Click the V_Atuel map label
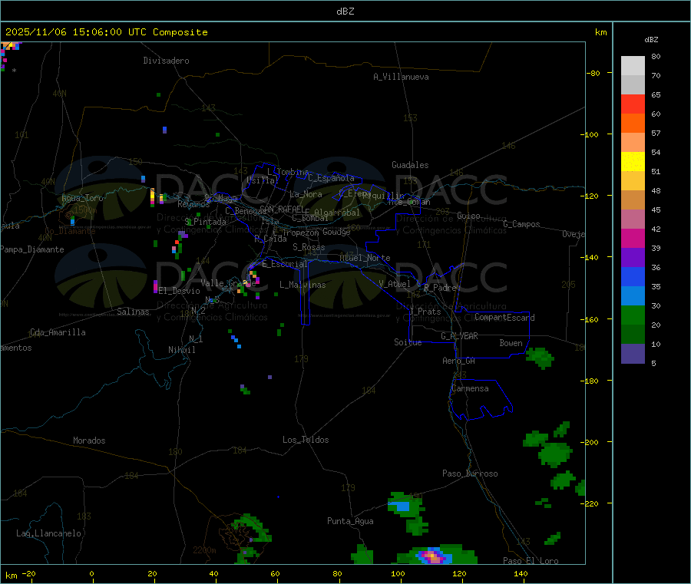This screenshot has height=584, width=691. coord(395,284)
